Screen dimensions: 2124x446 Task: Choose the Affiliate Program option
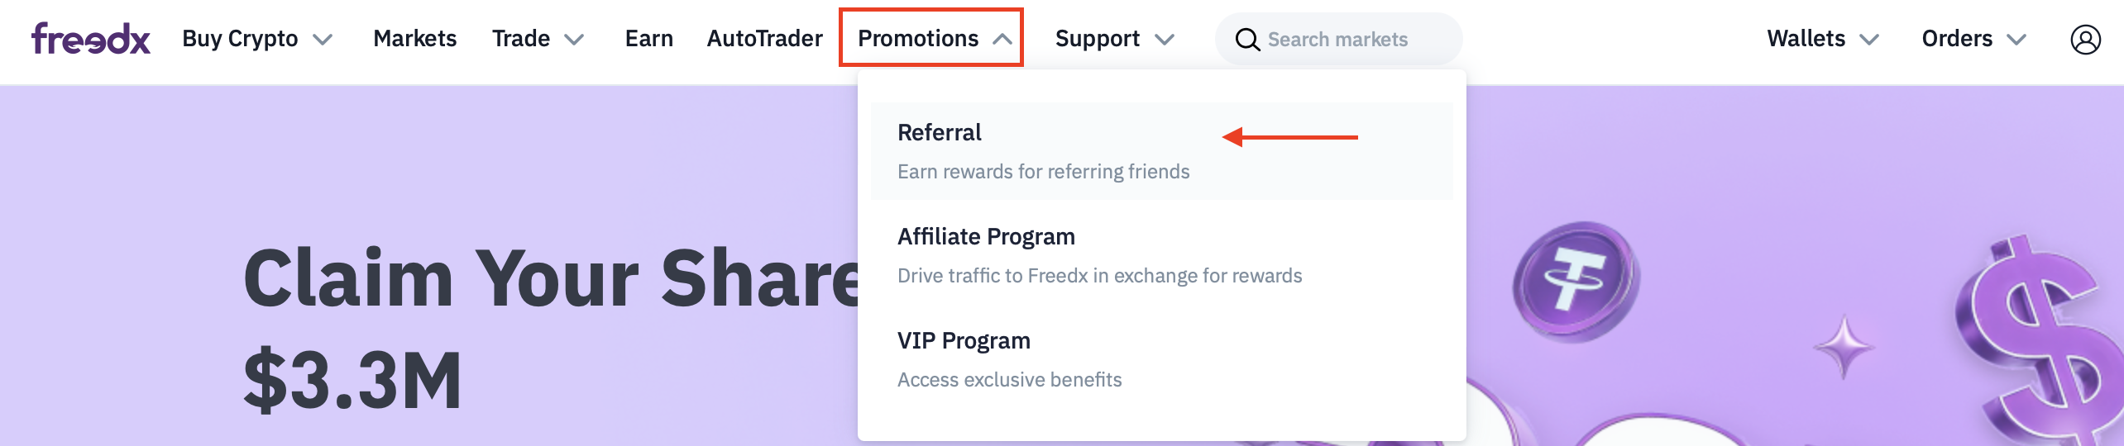click(x=986, y=237)
